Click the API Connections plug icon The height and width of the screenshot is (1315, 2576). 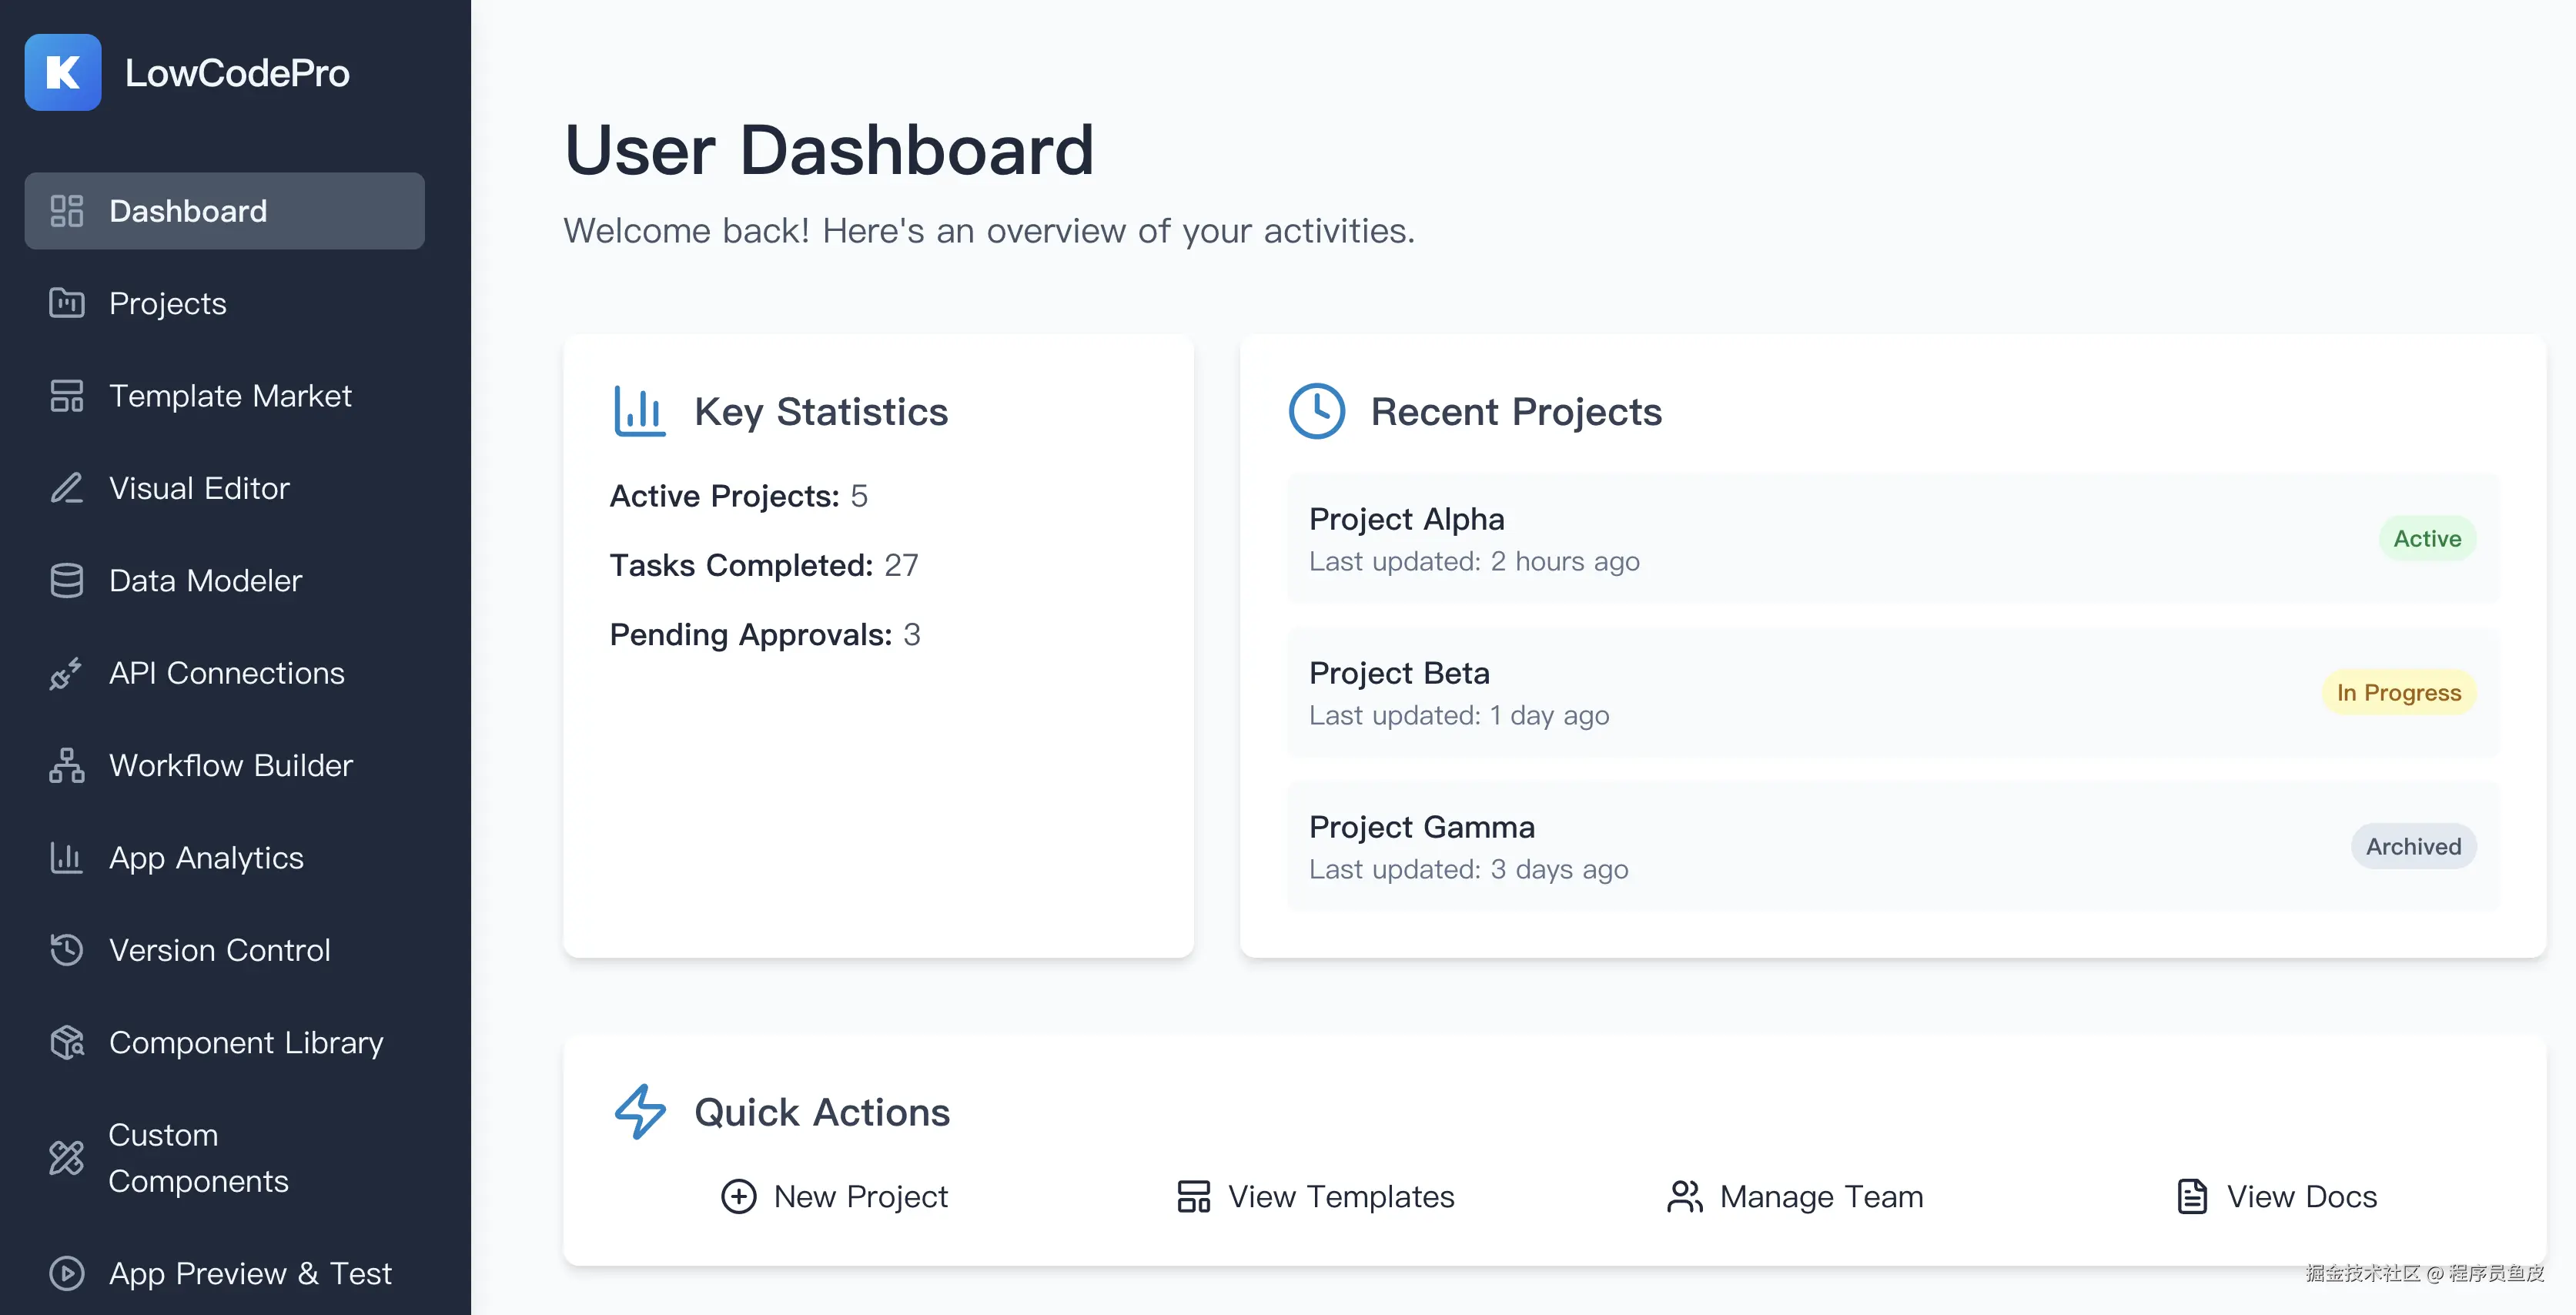pyautogui.click(x=67, y=673)
